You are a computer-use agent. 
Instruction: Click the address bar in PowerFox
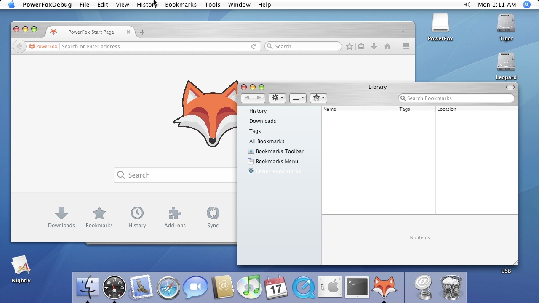(153, 46)
